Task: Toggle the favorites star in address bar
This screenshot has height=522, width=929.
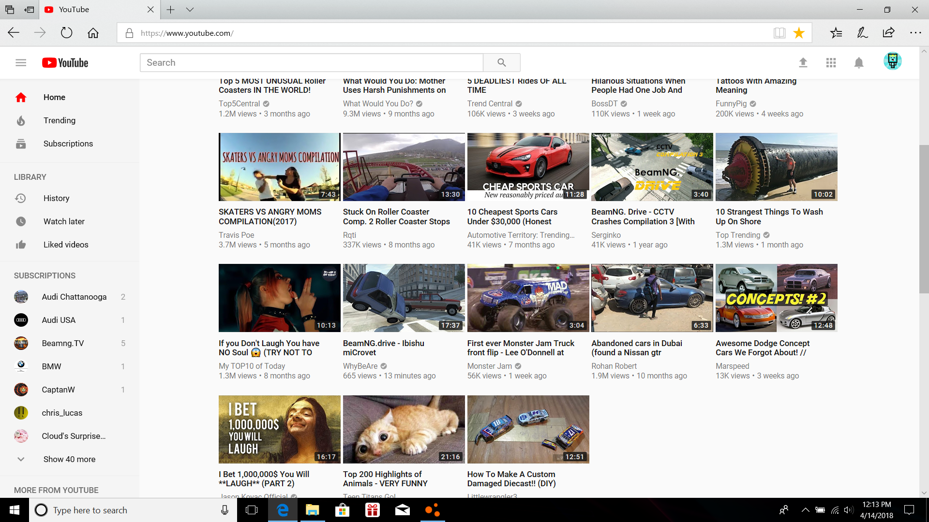Action: [799, 33]
